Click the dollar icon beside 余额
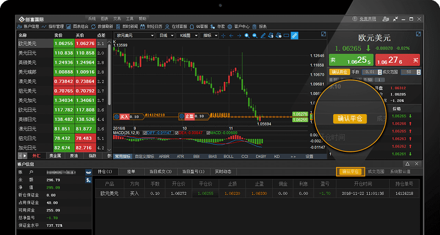Screen dimensions: 440x235 [88, 180]
